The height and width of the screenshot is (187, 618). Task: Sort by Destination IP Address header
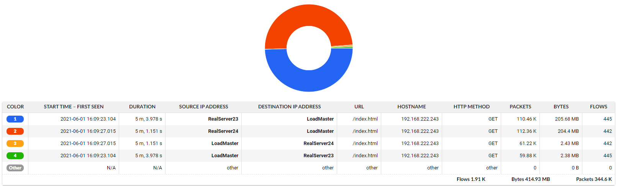point(289,107)
